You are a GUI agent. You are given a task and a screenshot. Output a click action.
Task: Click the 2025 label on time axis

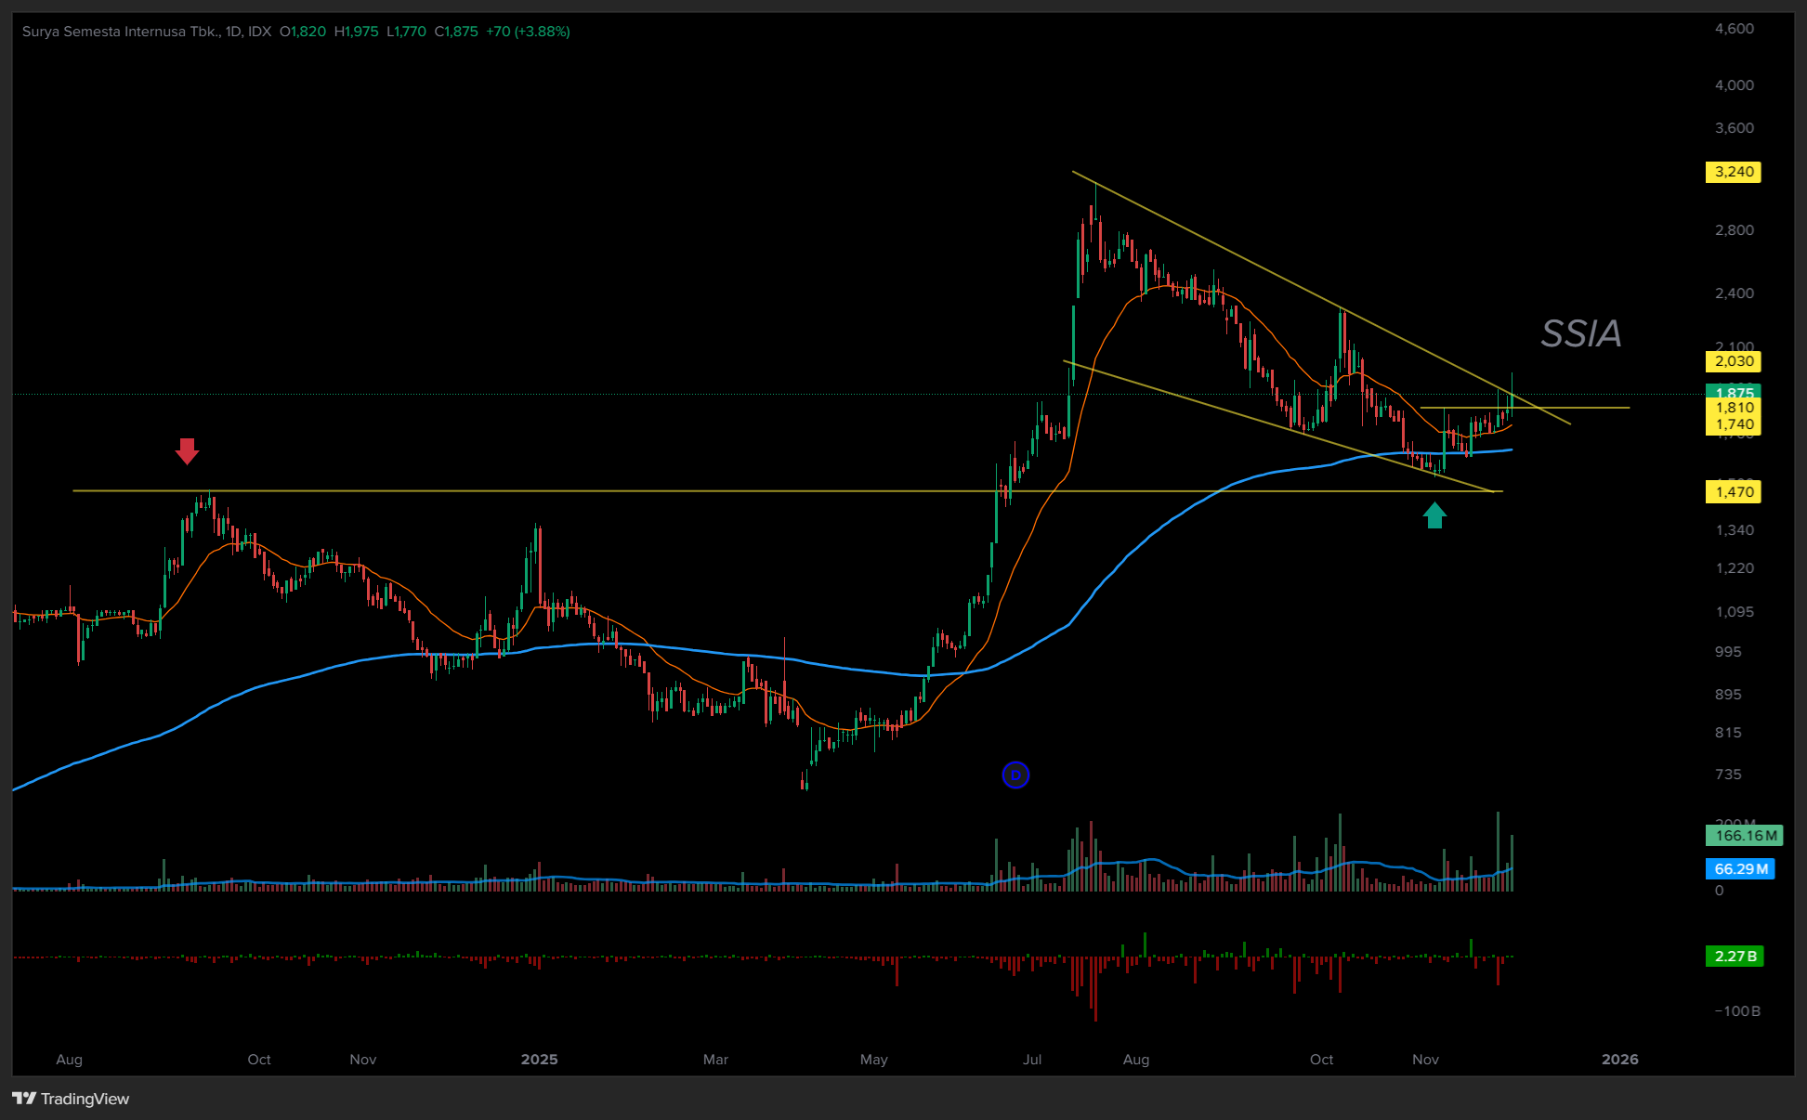coord(539,1060)
